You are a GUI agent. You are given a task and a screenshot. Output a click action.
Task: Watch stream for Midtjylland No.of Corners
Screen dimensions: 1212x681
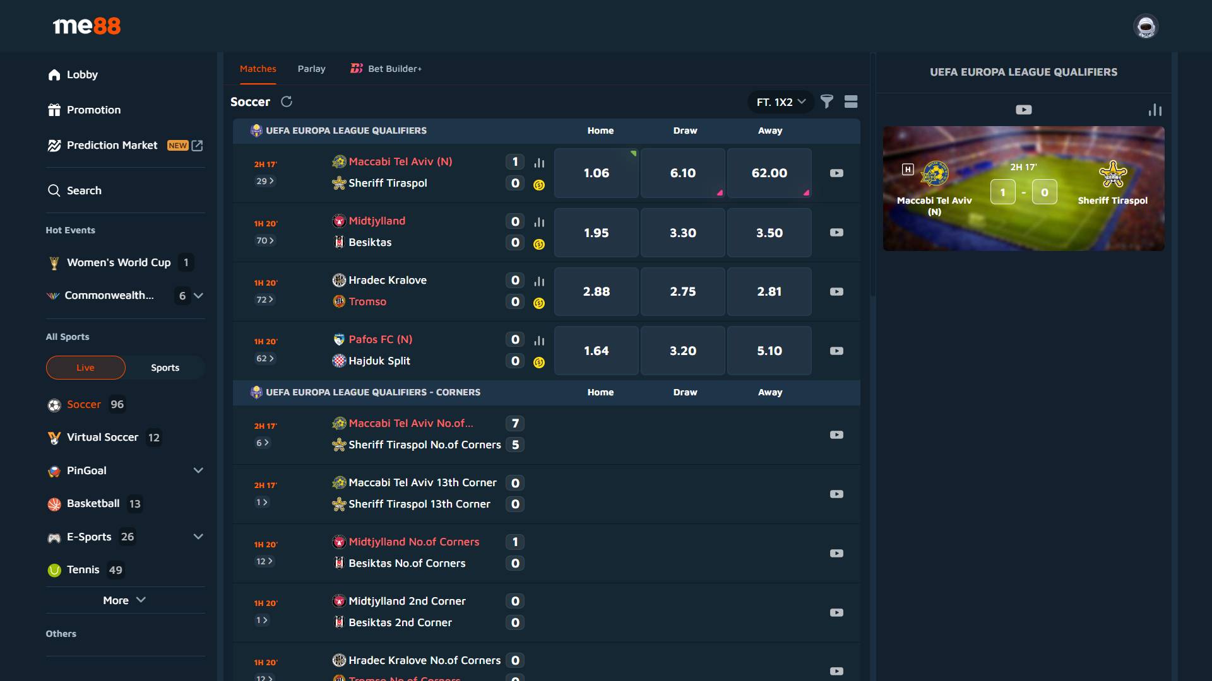pyautogui.click(x=836, y=553)
